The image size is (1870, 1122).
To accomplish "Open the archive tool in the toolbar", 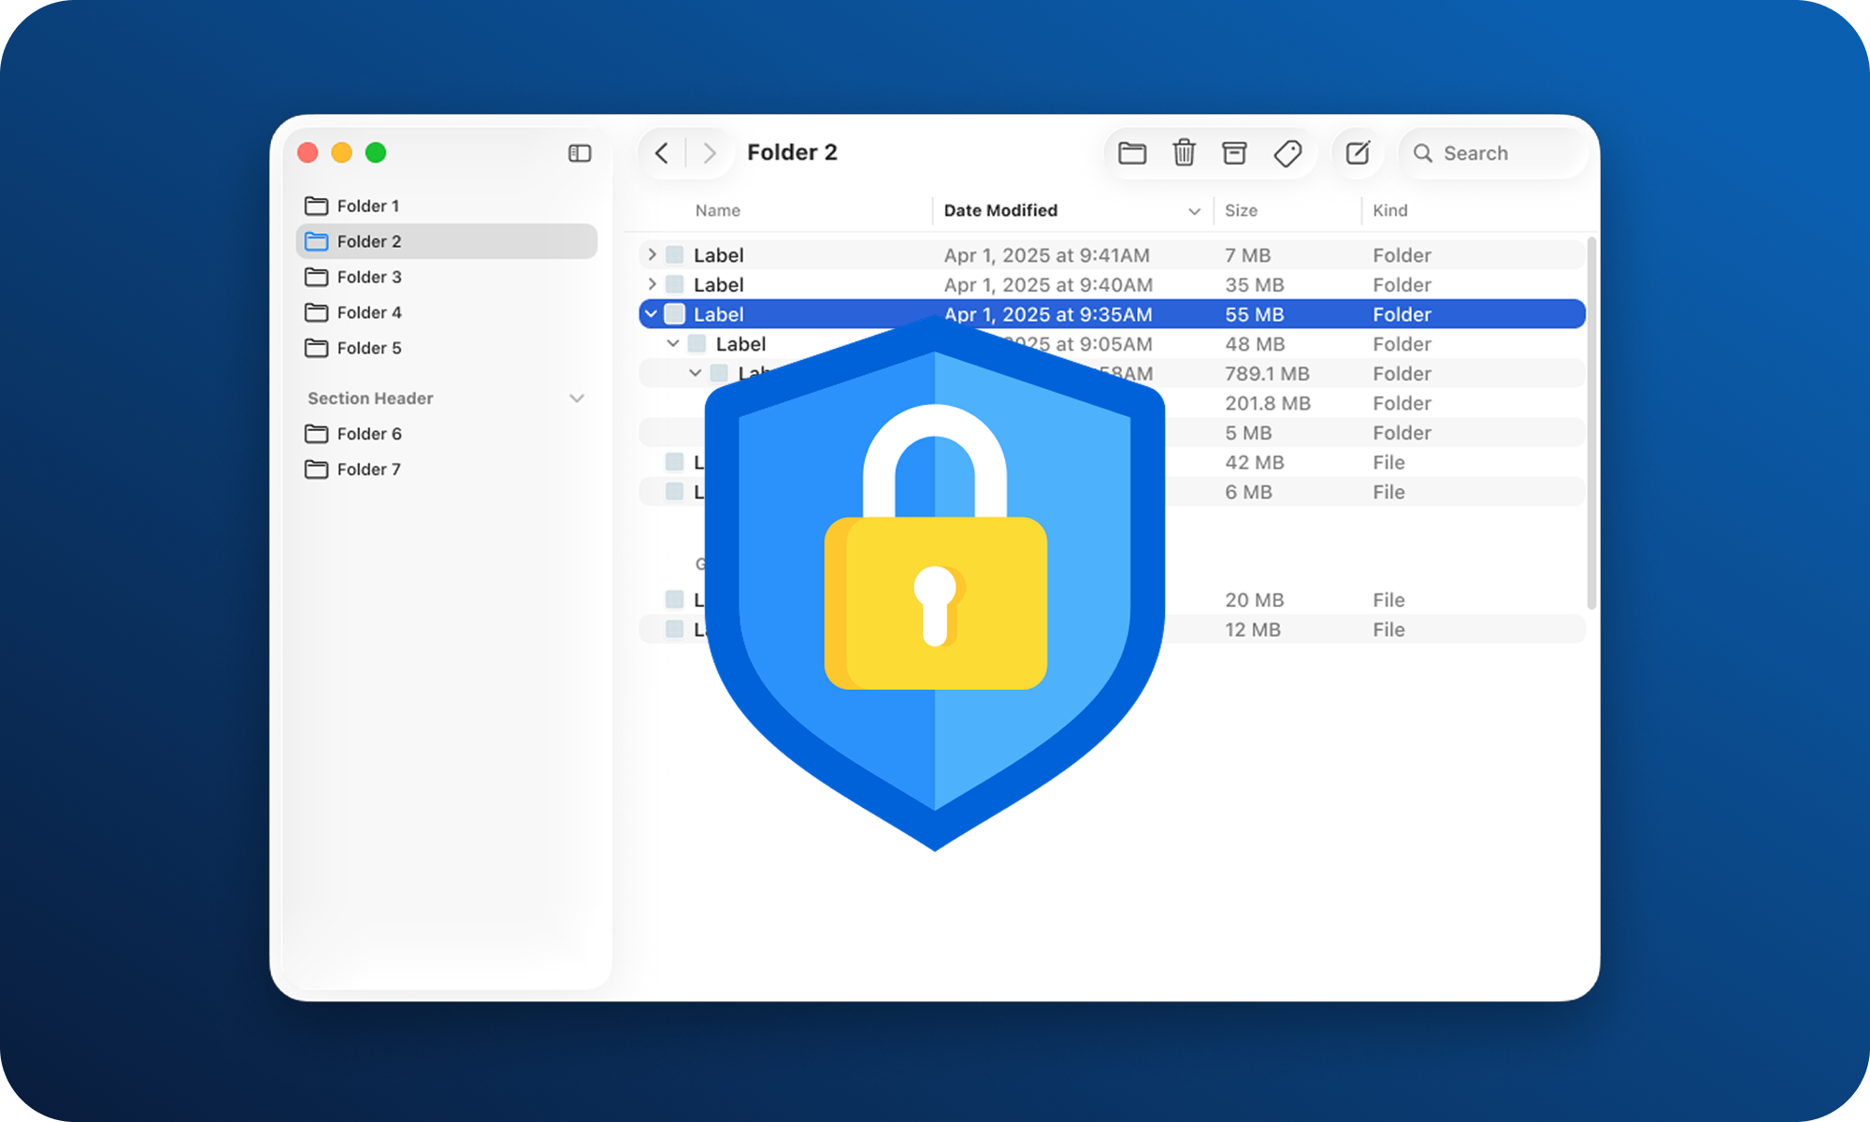I will [1235, 152].
